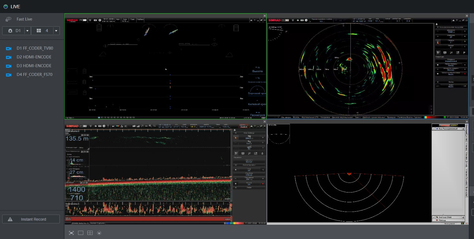Click the Fast Live eye icon
This screenshot has height=239, width=474.
coord(9,19)
